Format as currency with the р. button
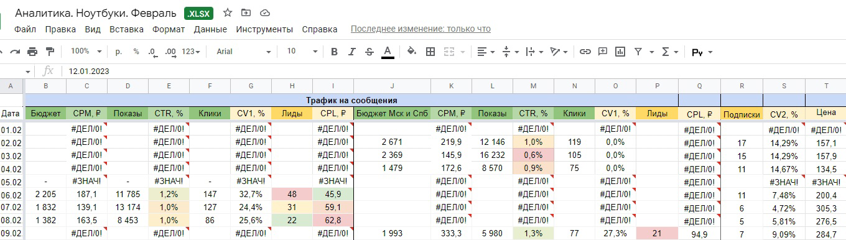 pyautogui.click(x=119, y=52)
